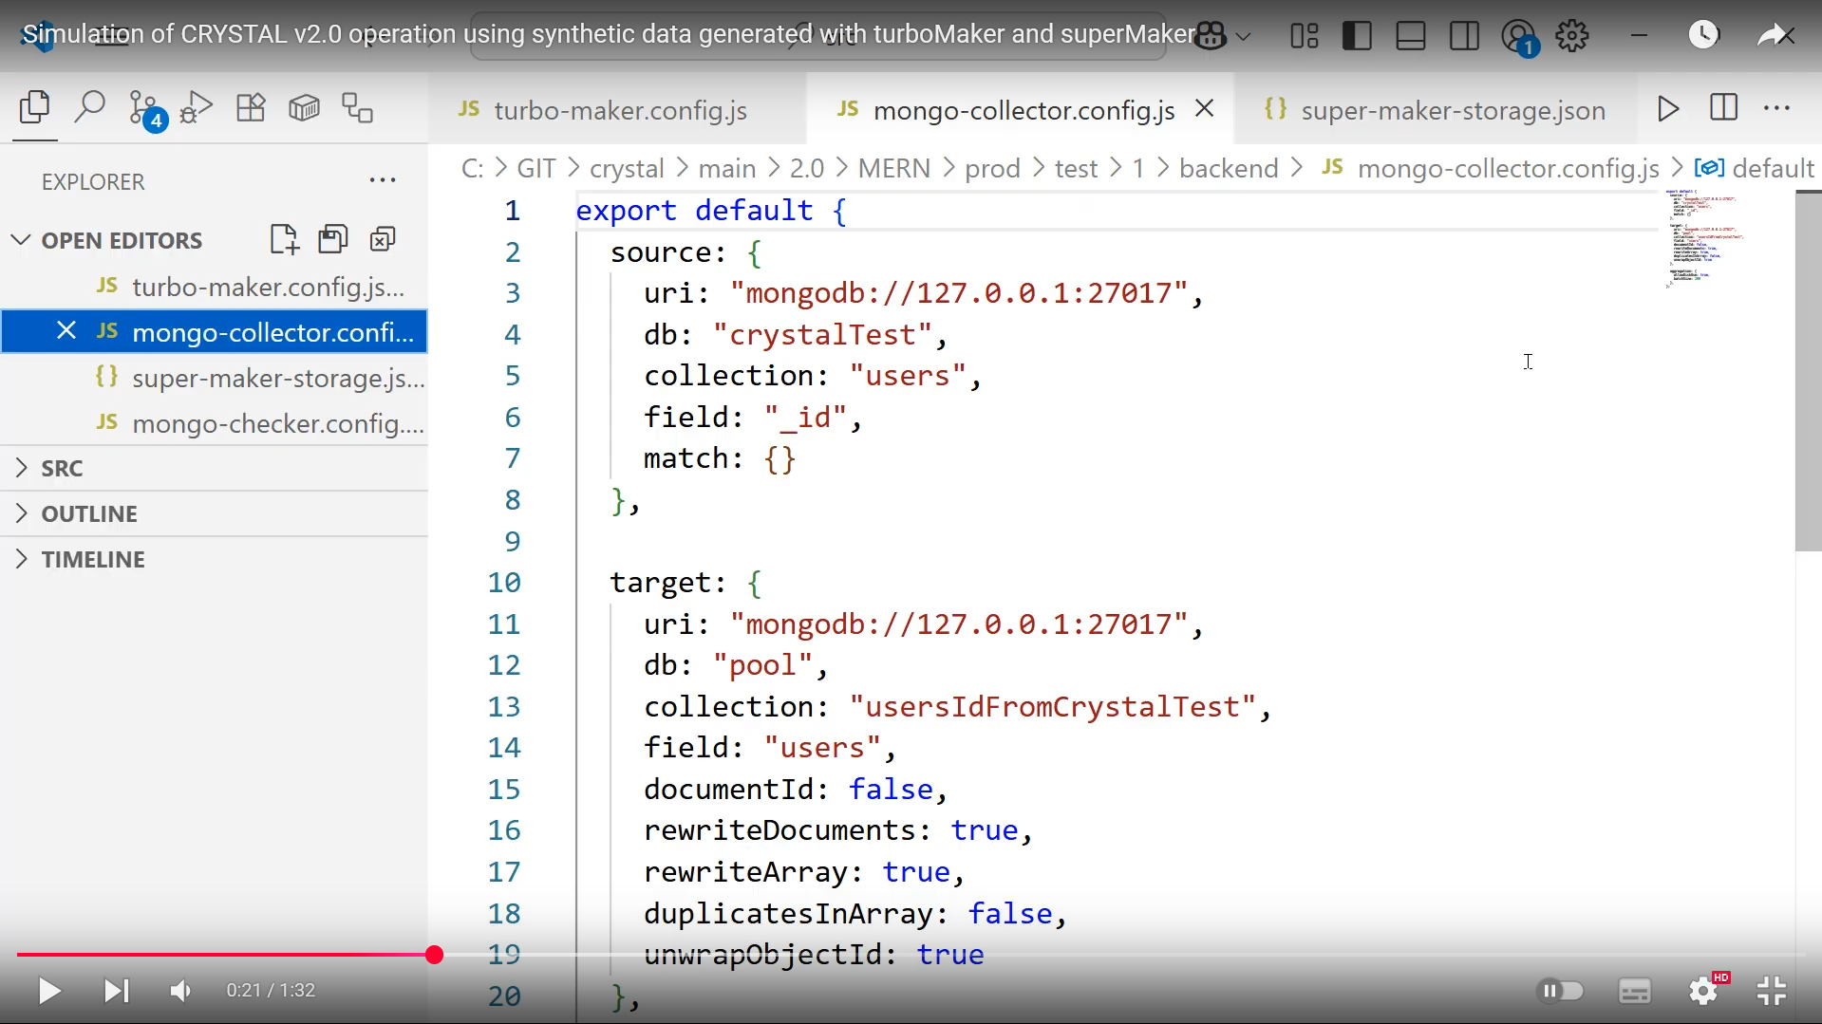Open YouTube player settings gear

pyautogui.click(x=1705, y=990)
